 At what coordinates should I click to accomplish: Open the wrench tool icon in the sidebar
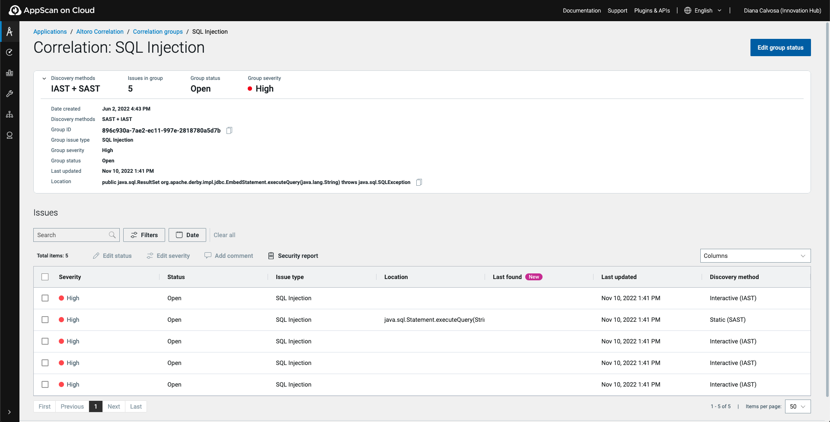click(10, 94)
